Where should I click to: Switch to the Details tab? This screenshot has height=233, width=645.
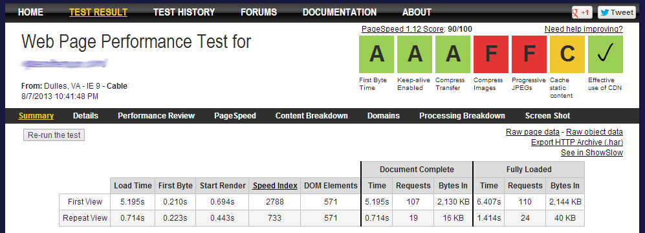(85, 116)
